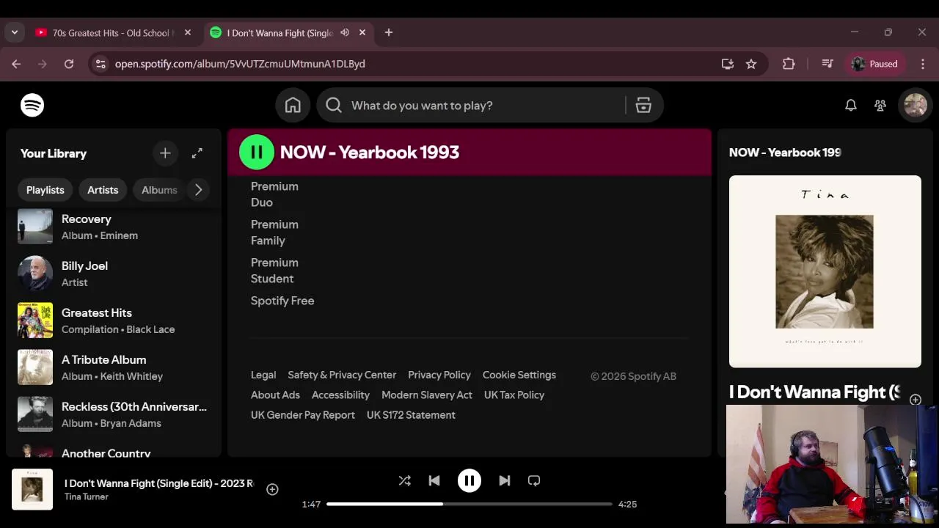
Task: Open Cookie Settings link
Action: [x=519, y=375]
